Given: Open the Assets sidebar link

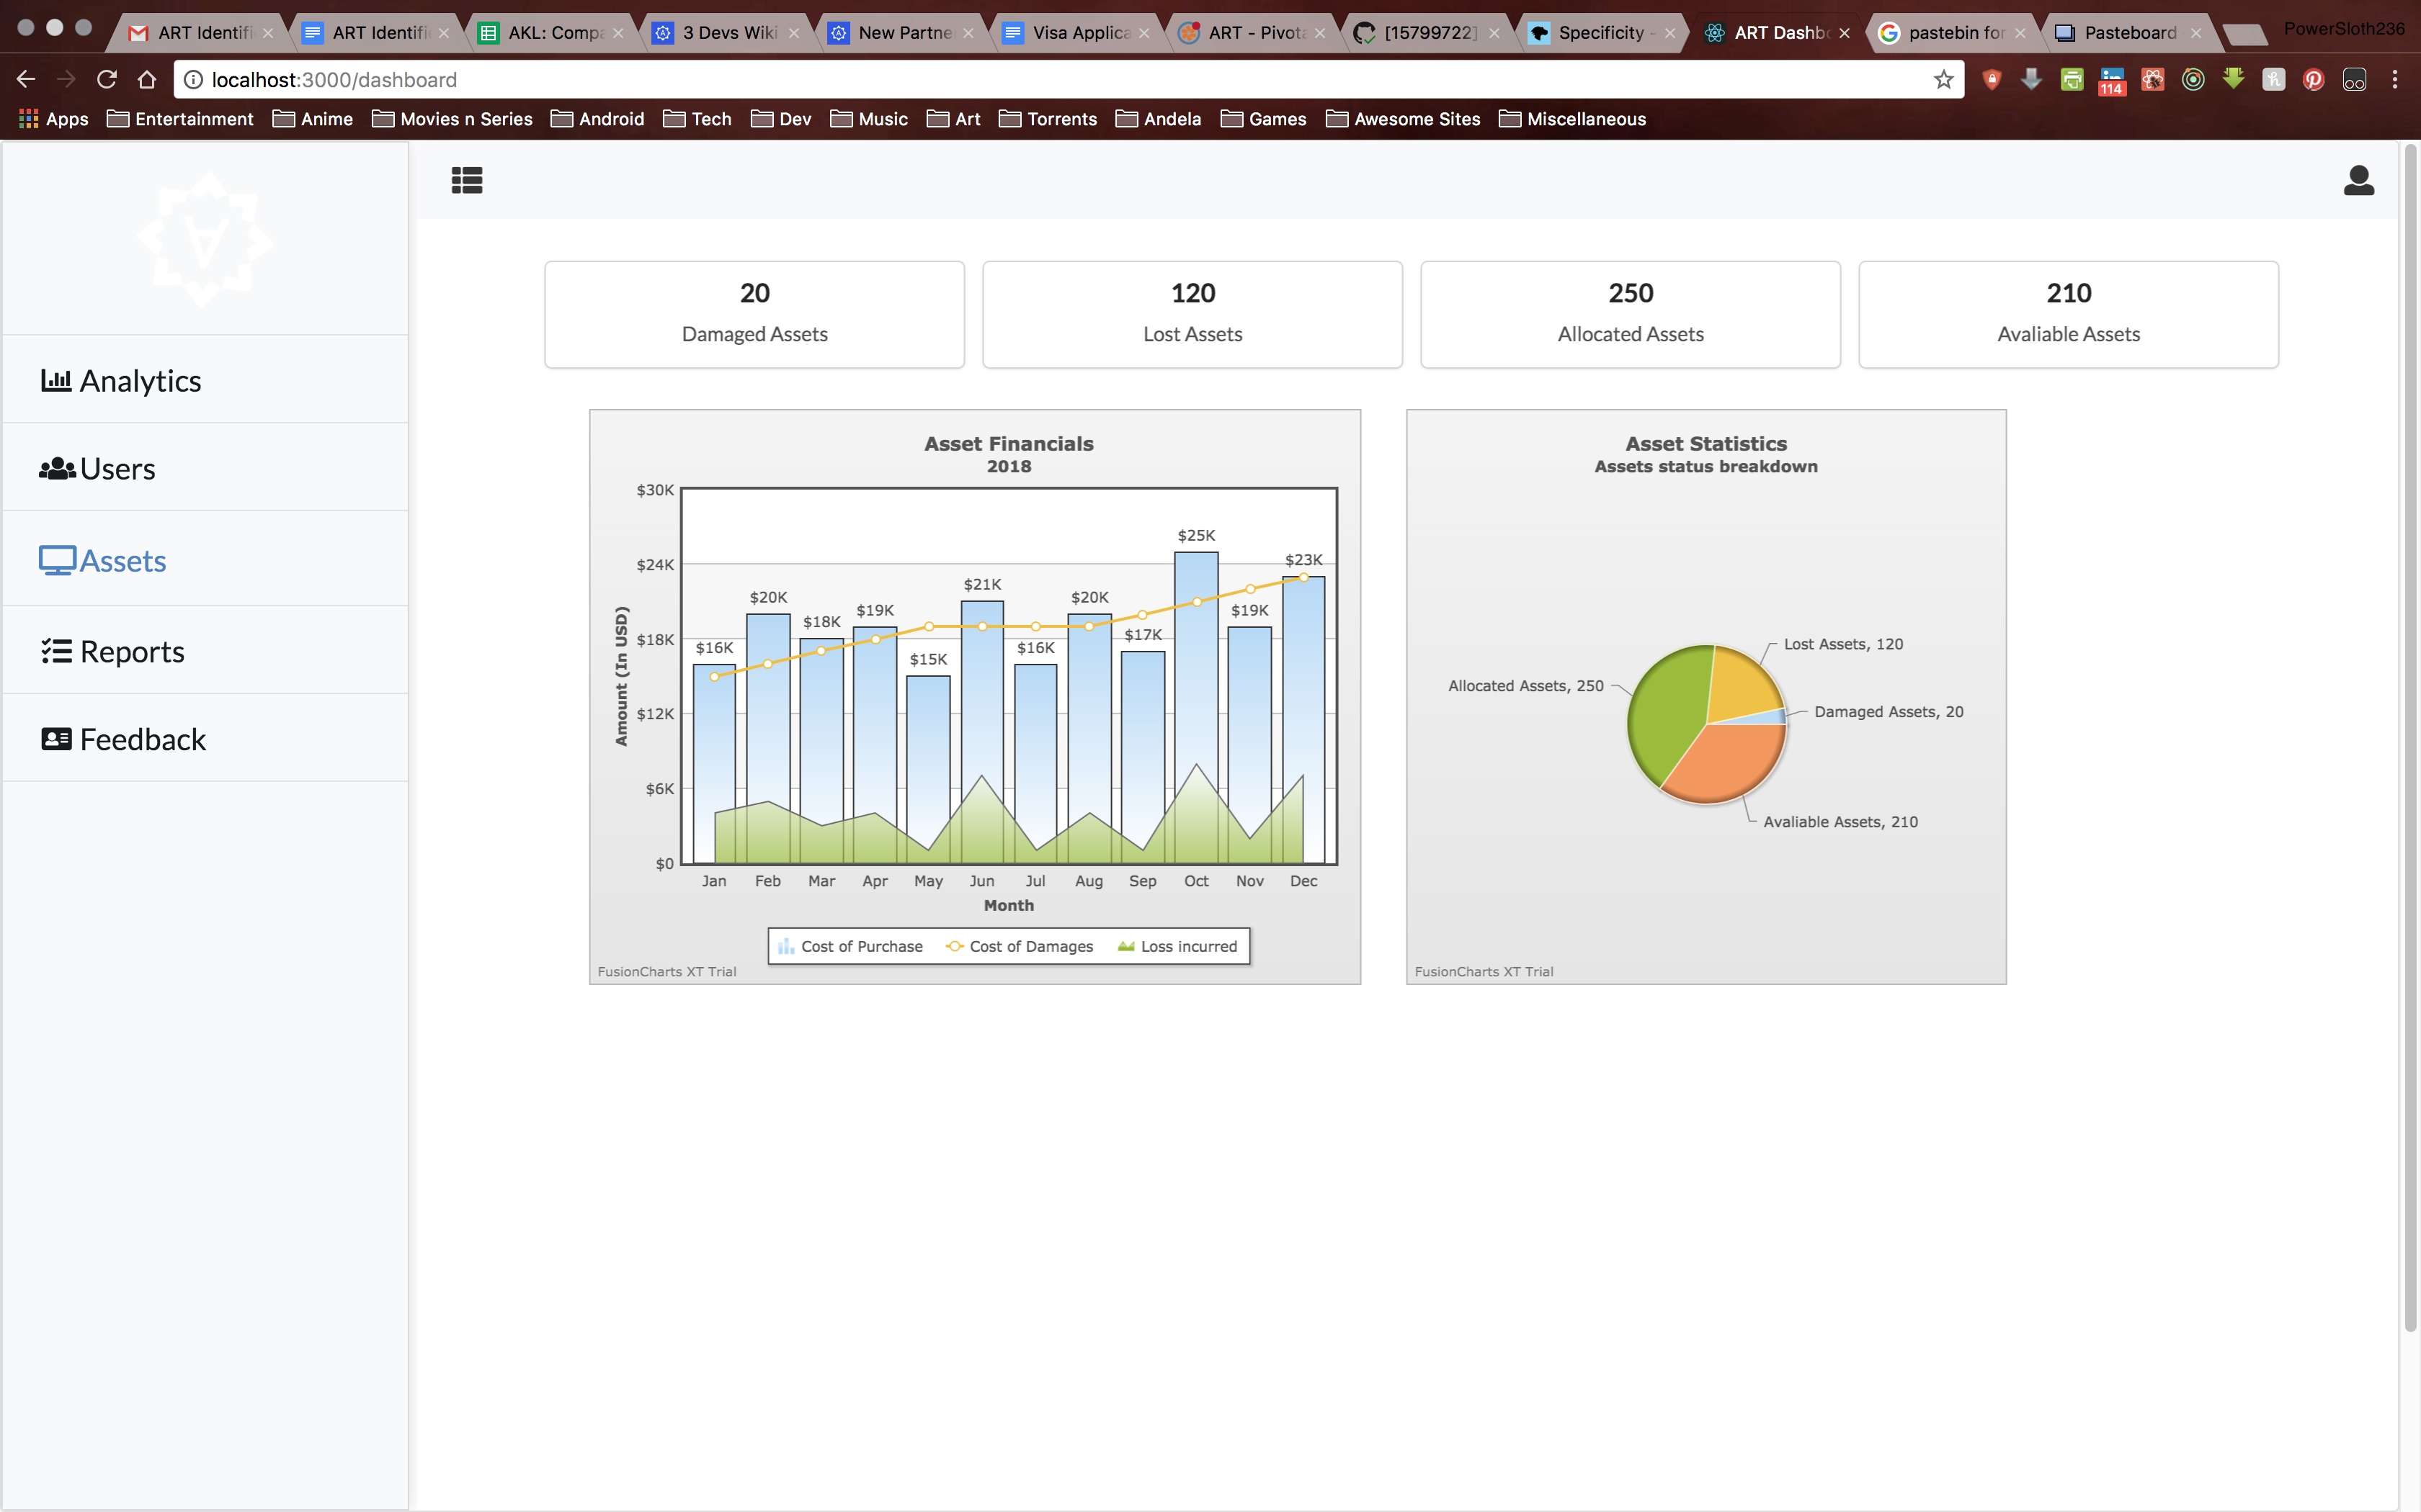Looking at the screenshot, I should pos(205,560).
